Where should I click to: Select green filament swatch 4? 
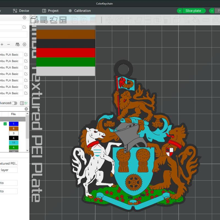13,147
